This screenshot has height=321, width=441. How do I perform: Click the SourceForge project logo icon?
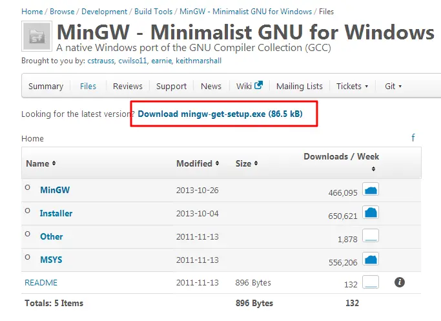tap(37, 36)
